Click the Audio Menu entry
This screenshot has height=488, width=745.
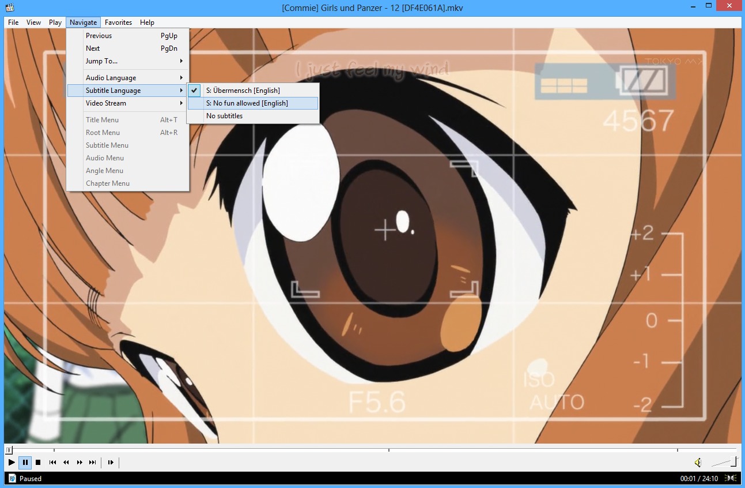[x=128, y=158]
